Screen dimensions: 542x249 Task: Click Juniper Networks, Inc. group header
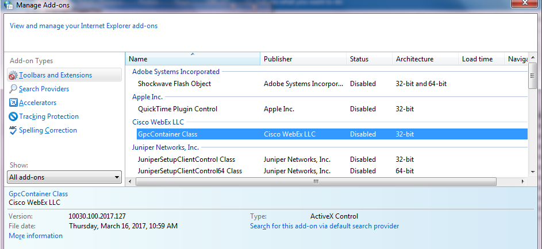tap(166, 147)
